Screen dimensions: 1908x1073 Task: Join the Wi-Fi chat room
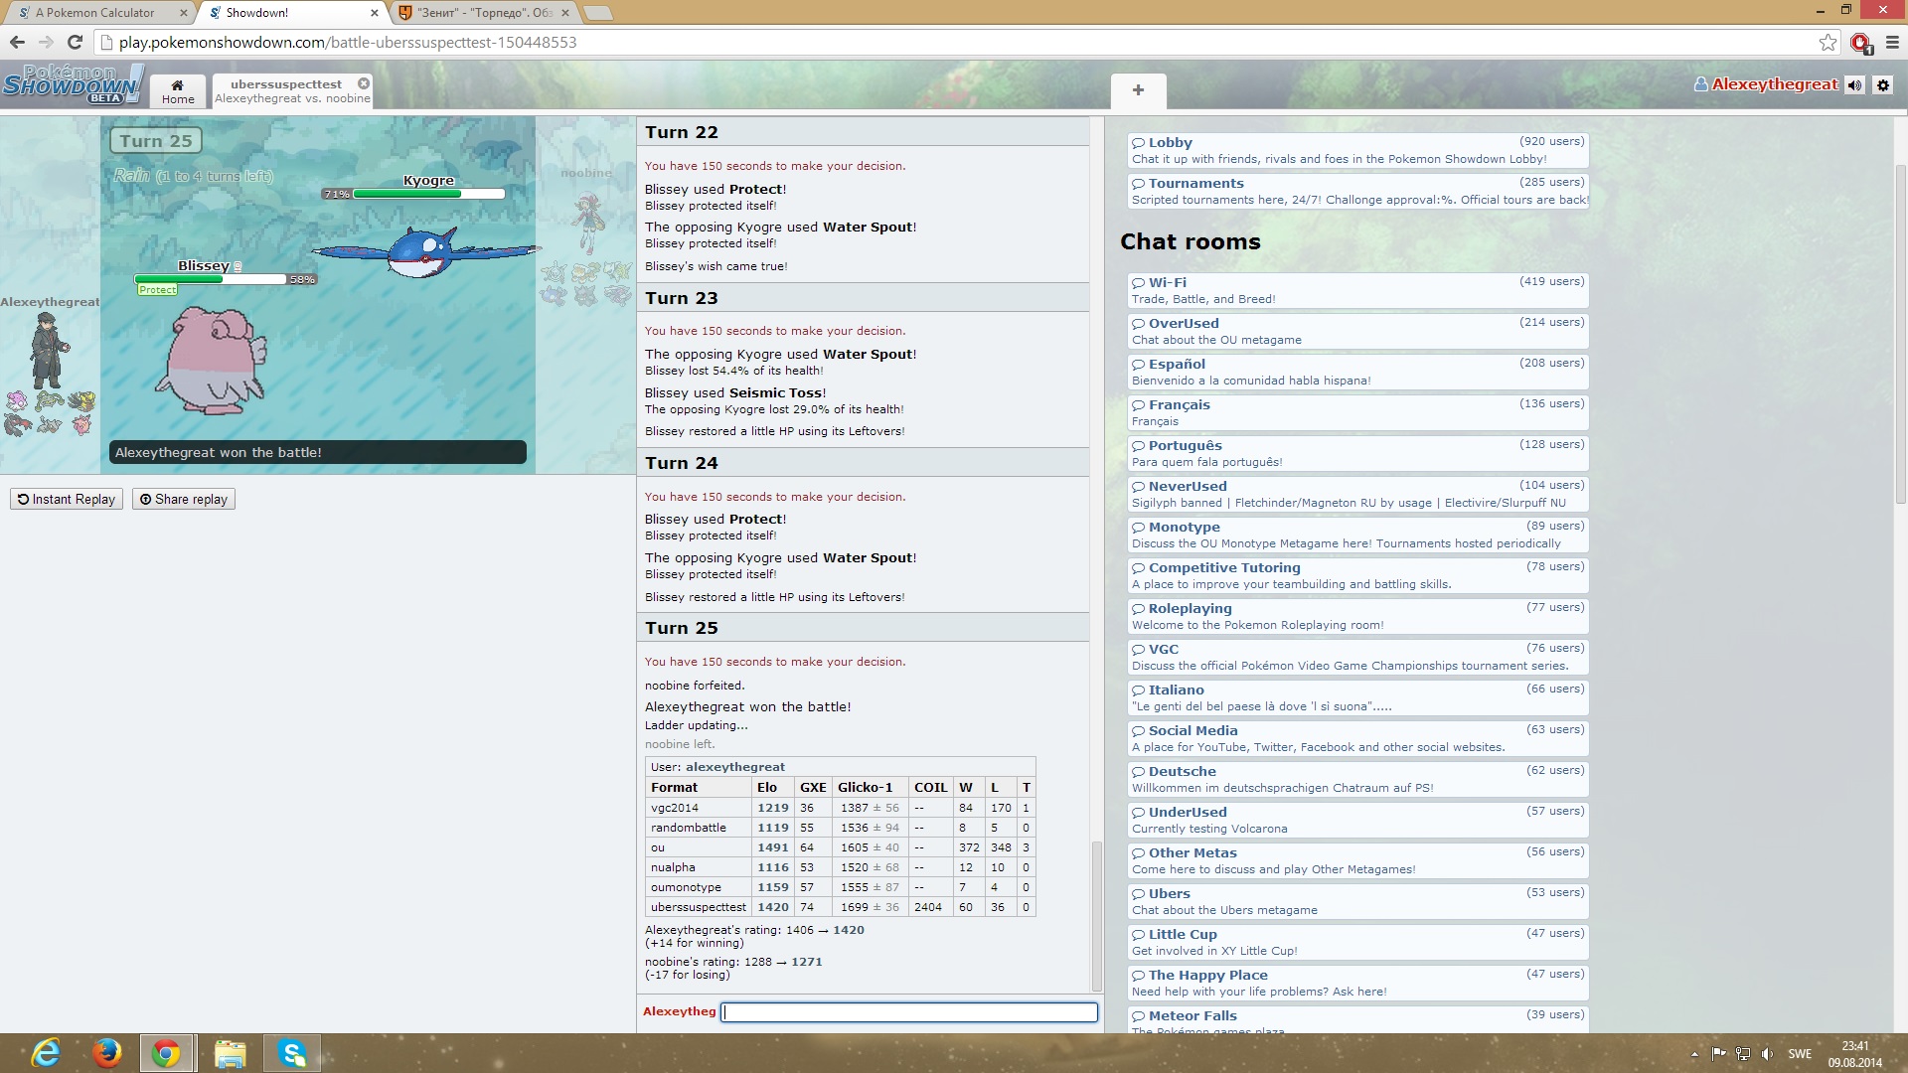coord(1357,290)
